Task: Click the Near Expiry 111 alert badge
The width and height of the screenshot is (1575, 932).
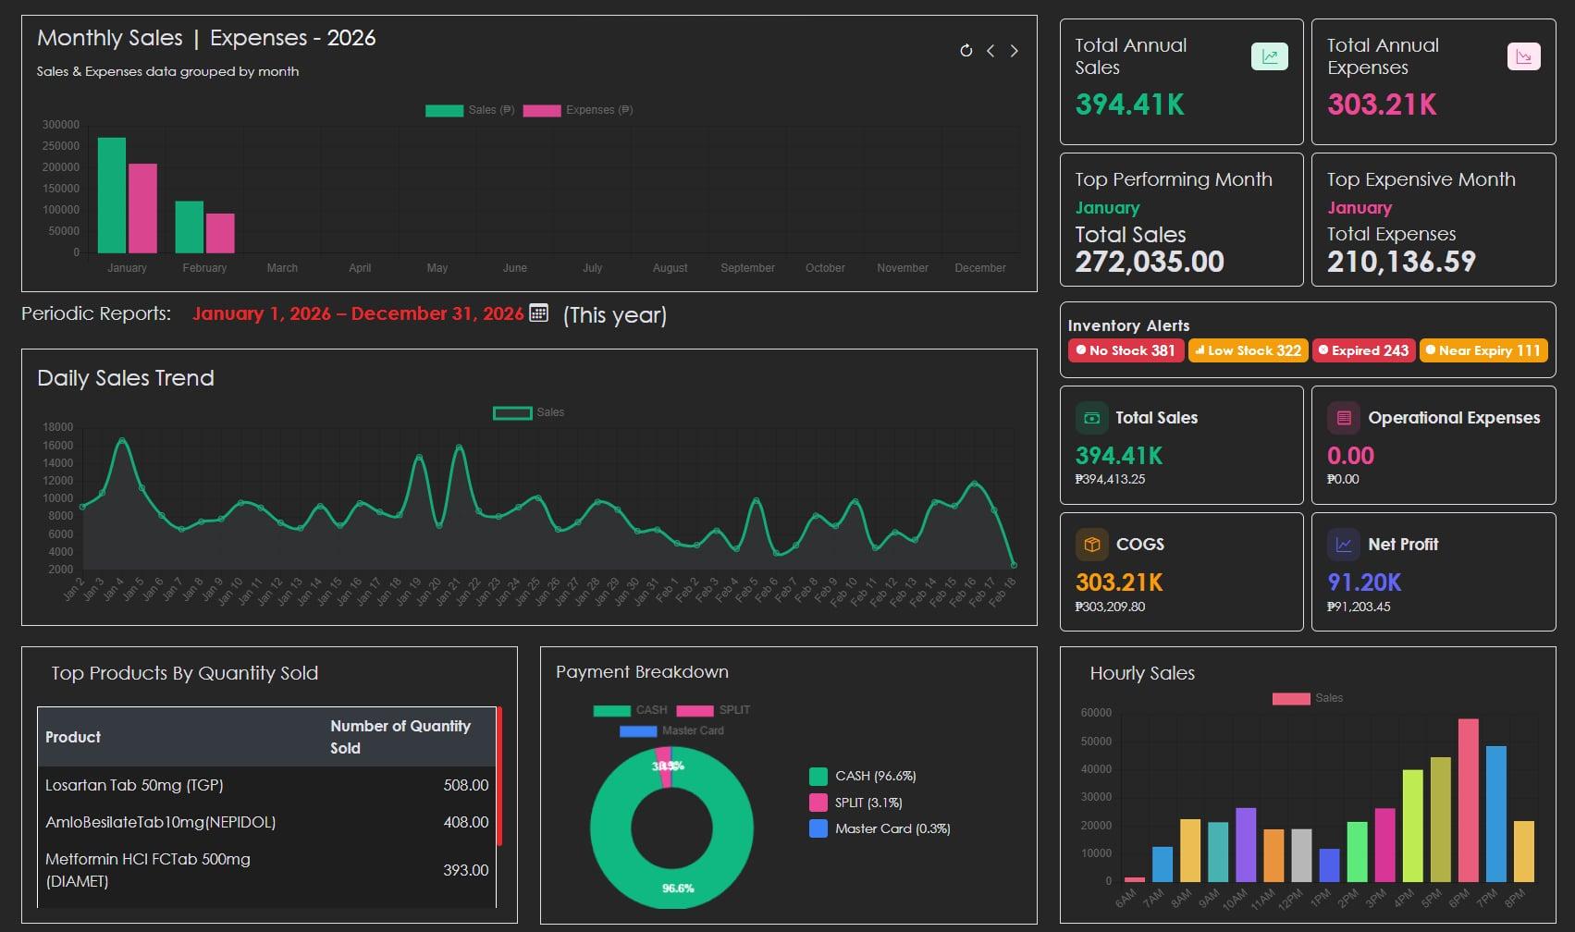Action: 1483,350
